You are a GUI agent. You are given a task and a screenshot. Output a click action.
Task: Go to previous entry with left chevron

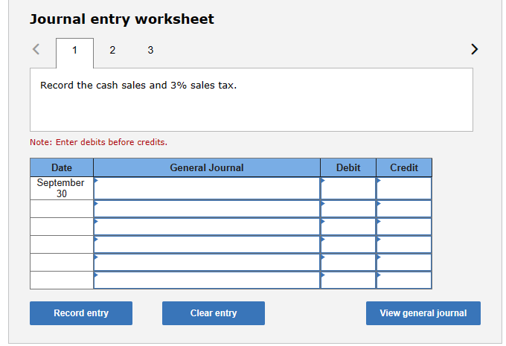click(36, 49)
